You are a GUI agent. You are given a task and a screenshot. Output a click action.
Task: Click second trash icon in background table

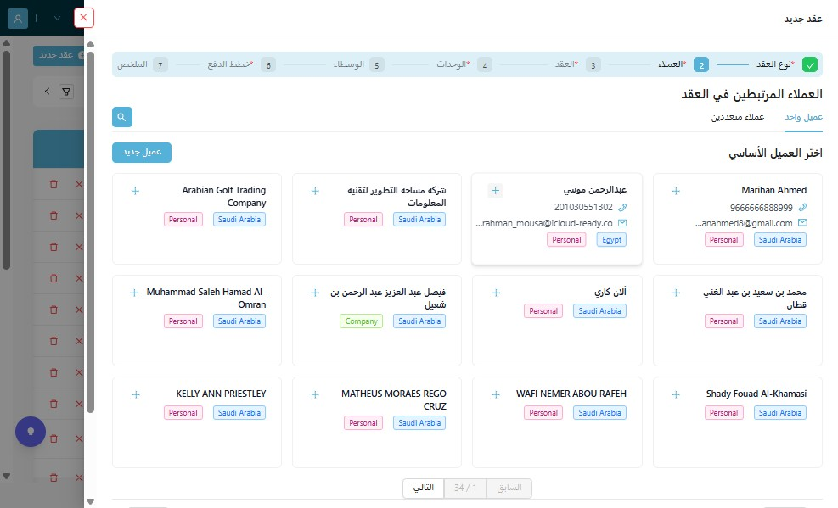point(53,215)
